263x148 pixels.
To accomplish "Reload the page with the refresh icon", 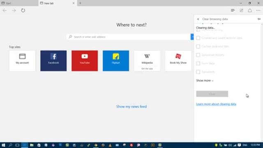I will coord(23,10).
